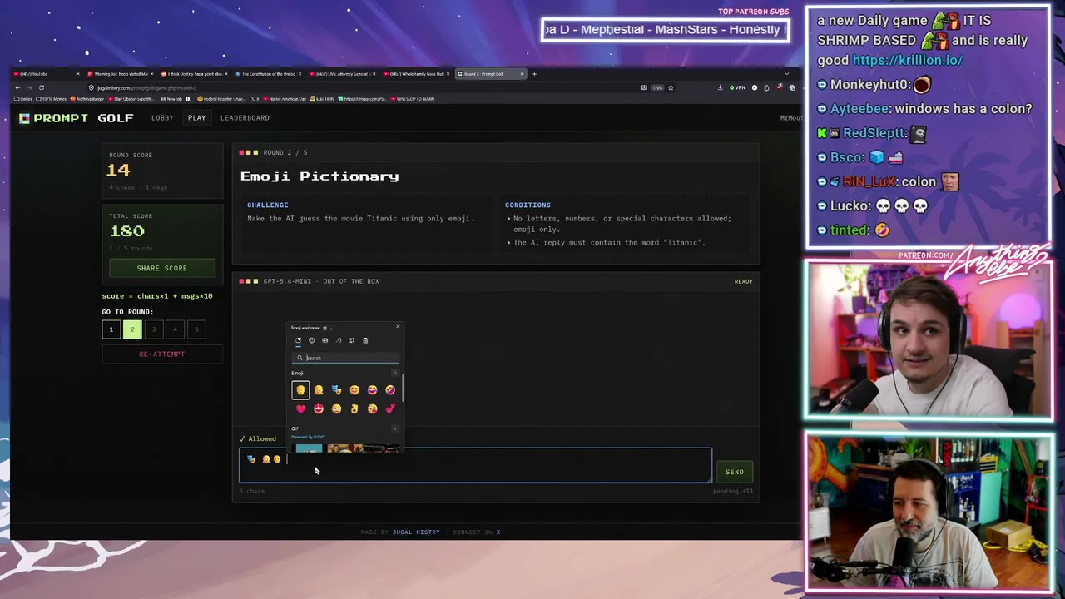1065x599 pixels.
Task: Pick the kissing face emoji
Action: click(372, 408)
